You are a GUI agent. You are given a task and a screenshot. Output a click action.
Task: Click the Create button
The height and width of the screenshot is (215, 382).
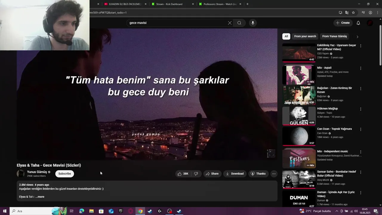(x=343, y=23)
